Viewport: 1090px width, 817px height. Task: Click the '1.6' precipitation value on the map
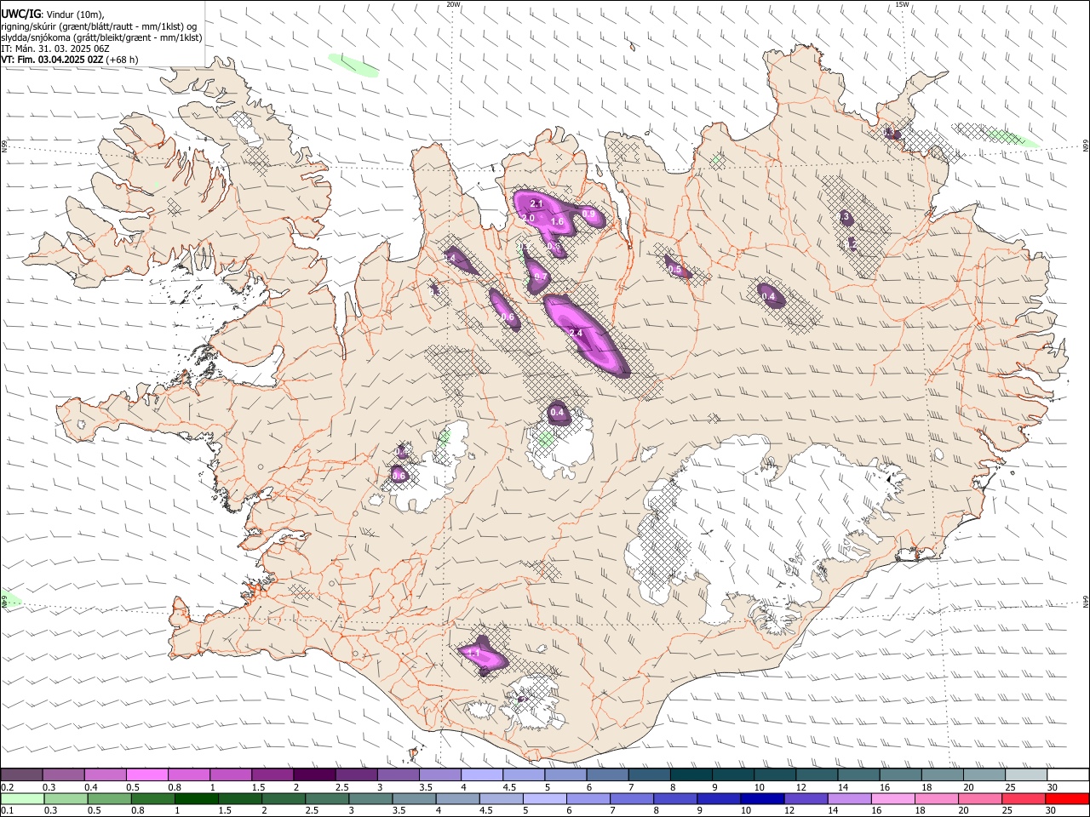coord(557,221)
